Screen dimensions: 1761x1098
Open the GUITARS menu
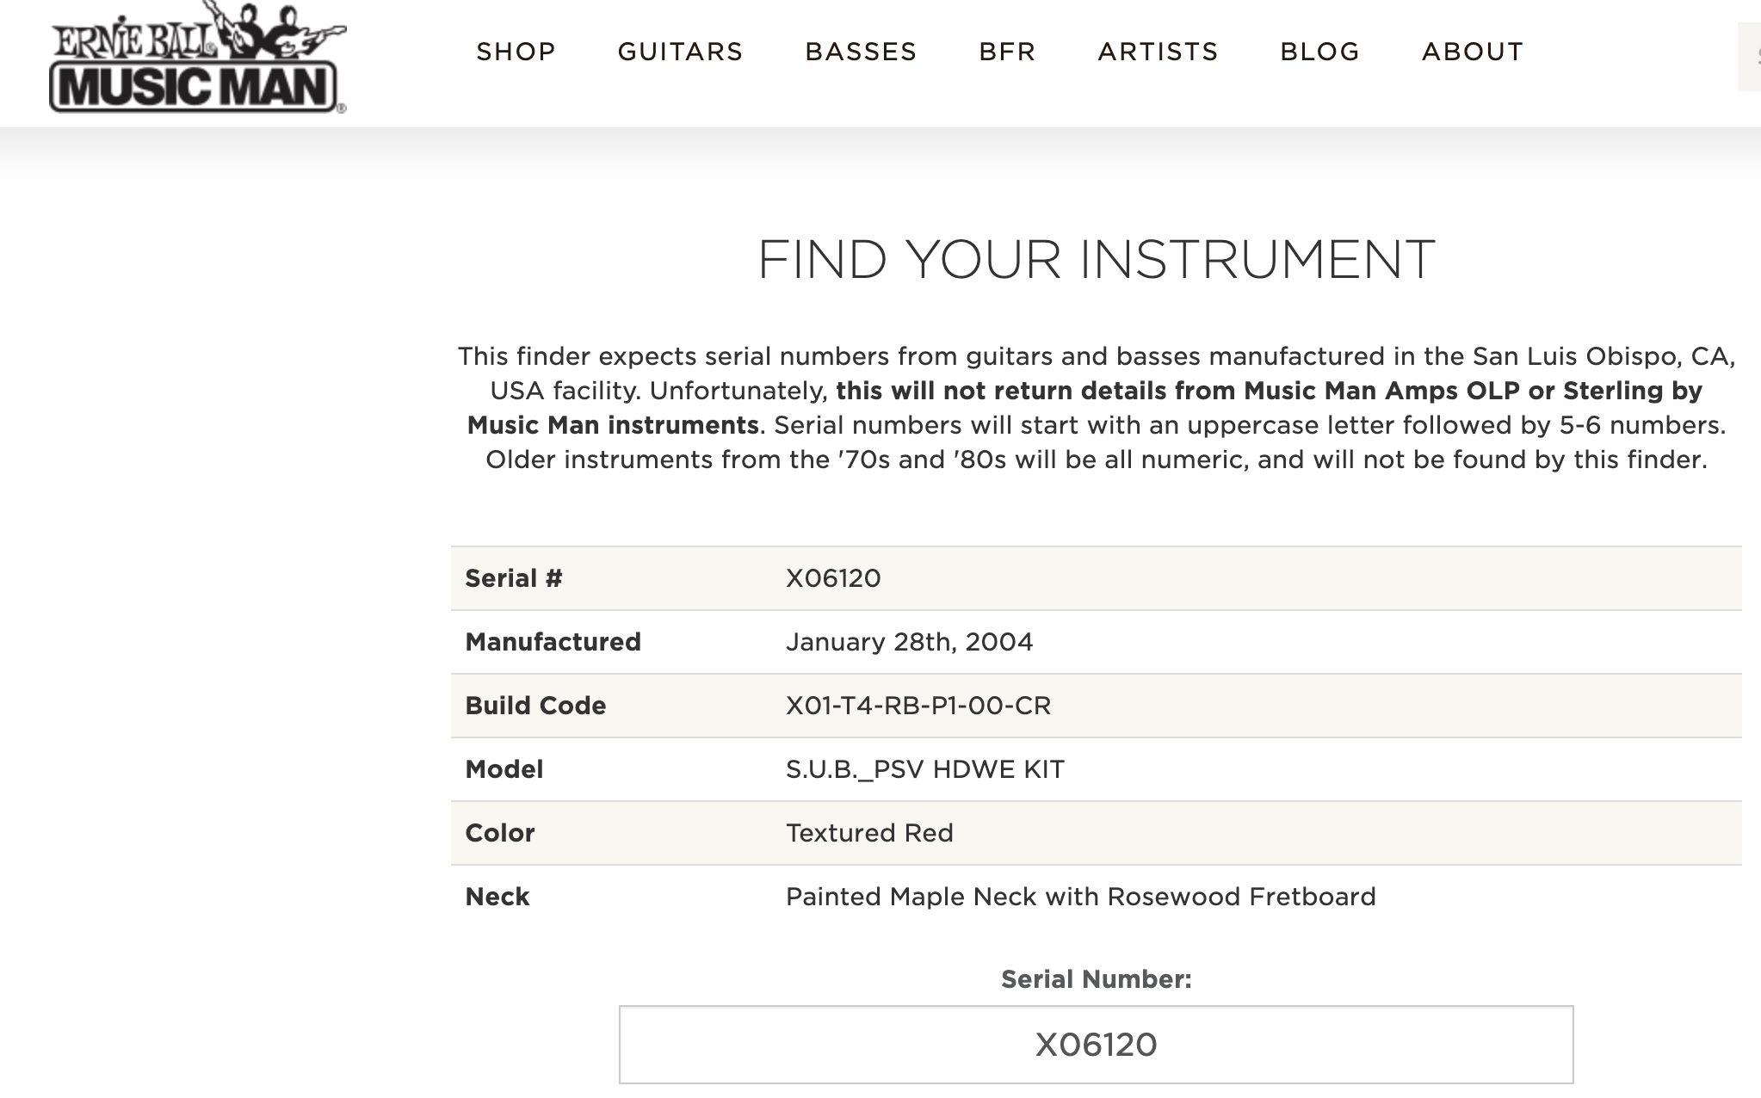click(x=680, y=52)
